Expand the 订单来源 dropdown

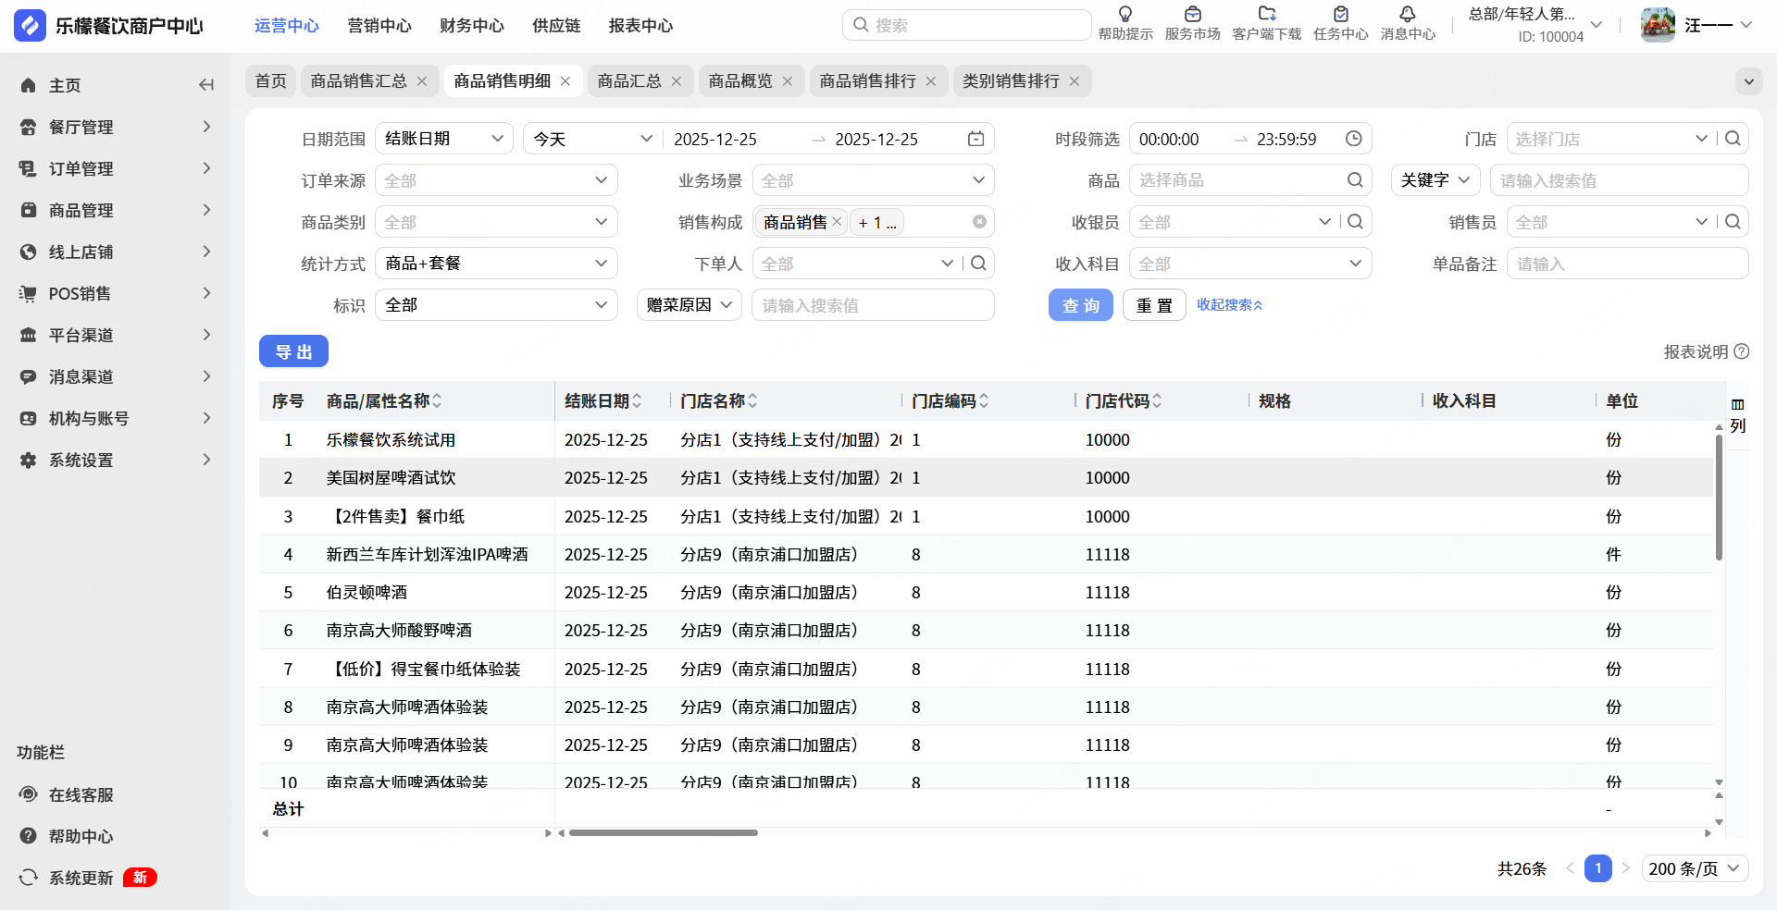[496, 180]
